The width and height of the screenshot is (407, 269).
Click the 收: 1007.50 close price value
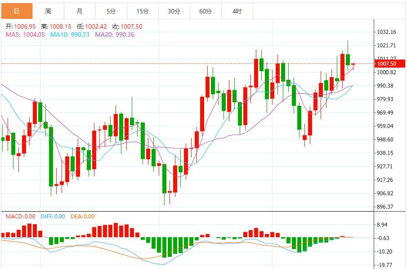pyautogui.click(x=127, y=26)
